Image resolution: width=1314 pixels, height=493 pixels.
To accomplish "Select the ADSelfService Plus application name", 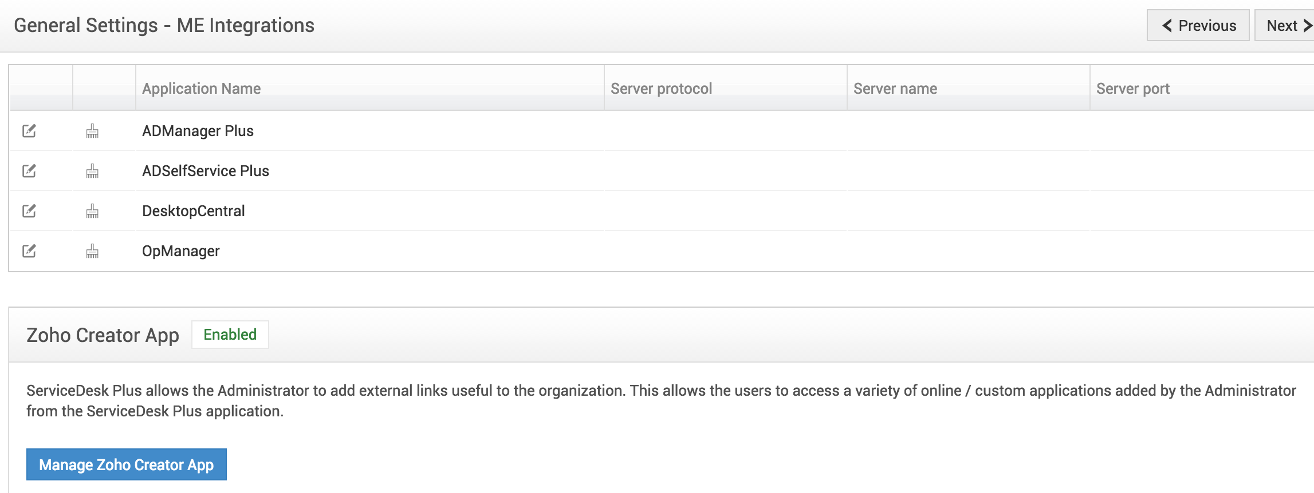I will (x=206, y=171).
